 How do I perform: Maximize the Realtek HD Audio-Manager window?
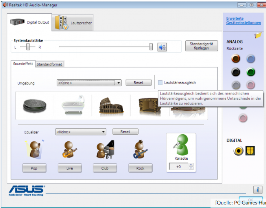pos(251,5)
